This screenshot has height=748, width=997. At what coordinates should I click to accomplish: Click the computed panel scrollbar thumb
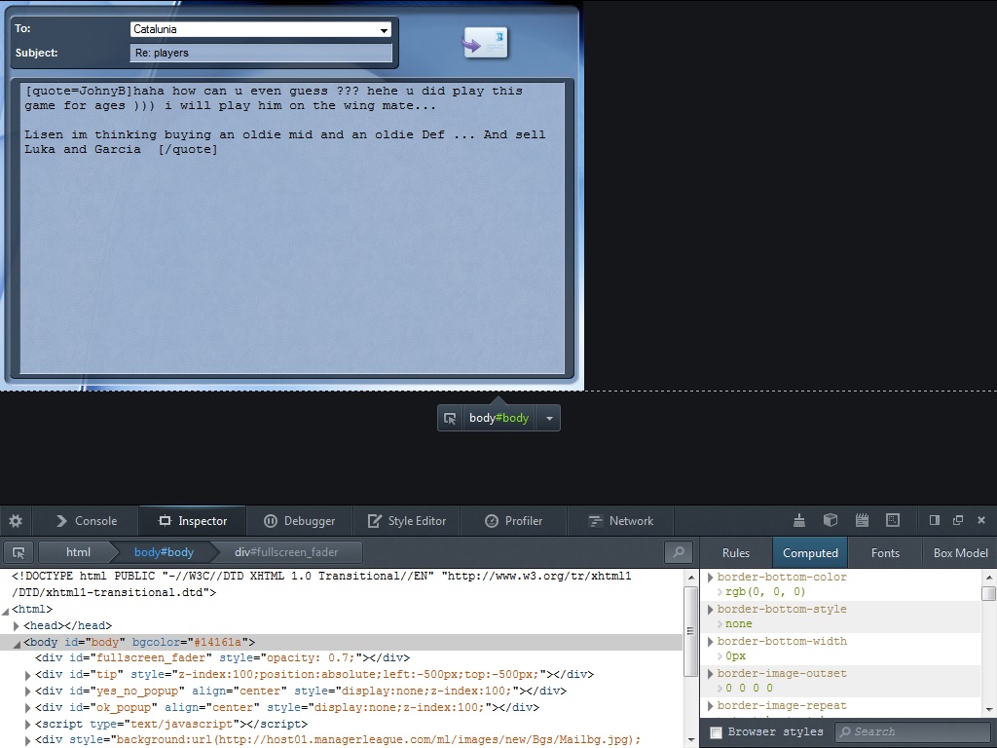(988, 593)
